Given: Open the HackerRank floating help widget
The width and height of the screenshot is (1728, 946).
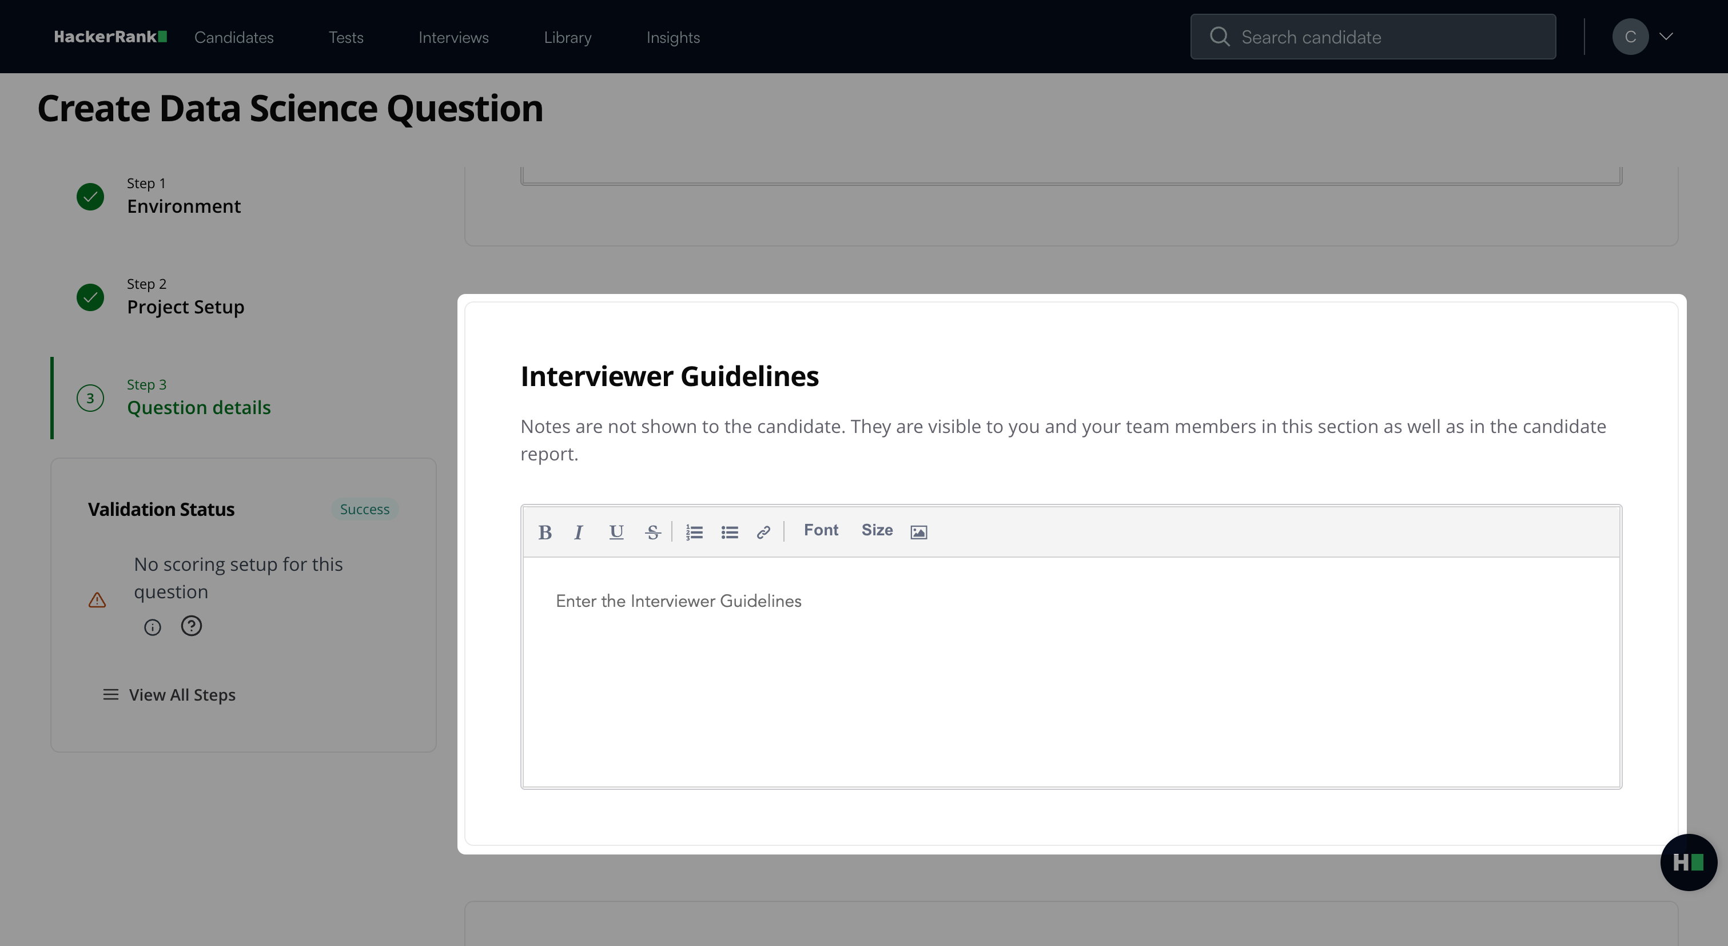Looking at the screenshot, I should coord(1688,862).
